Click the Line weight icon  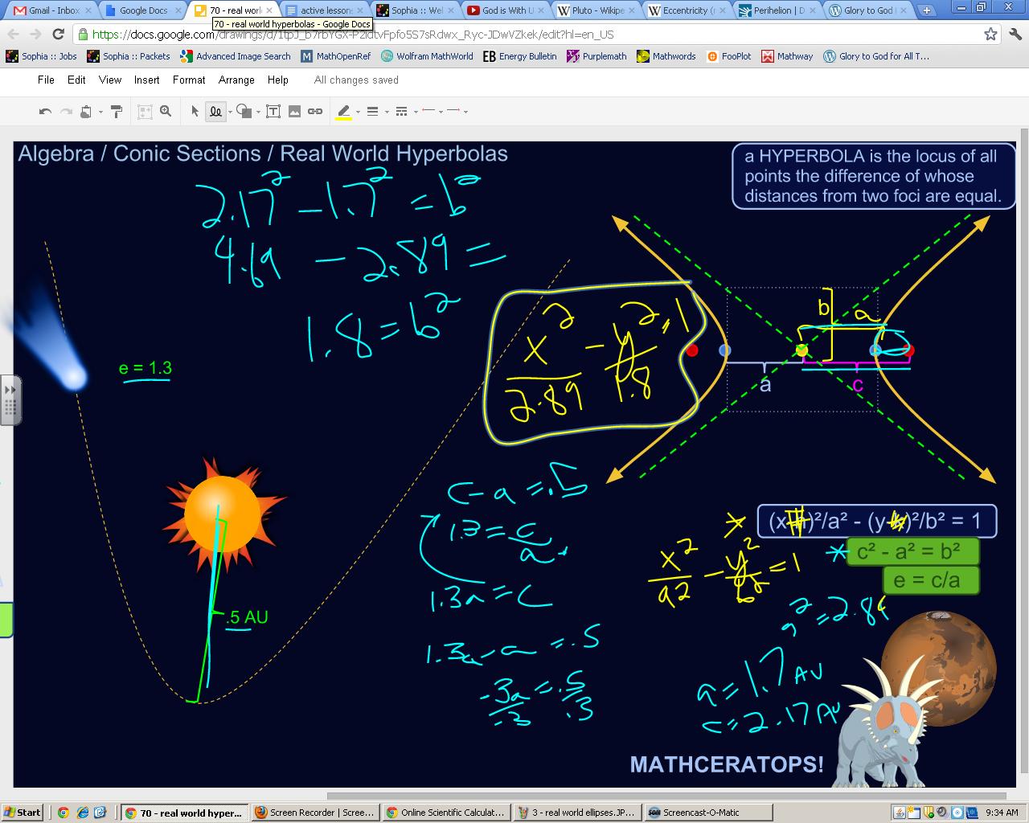pyautogui.click(x=372, y=112)
